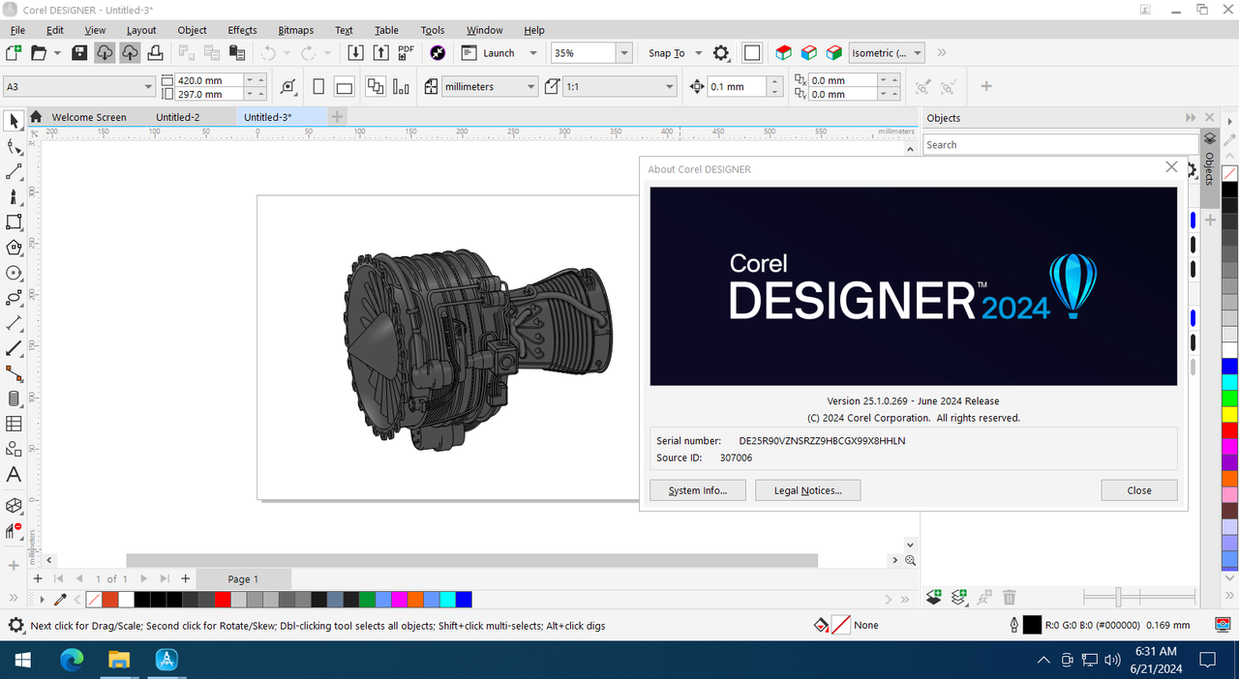
Task: Click the Open folder icon
Action: [40, 53]
